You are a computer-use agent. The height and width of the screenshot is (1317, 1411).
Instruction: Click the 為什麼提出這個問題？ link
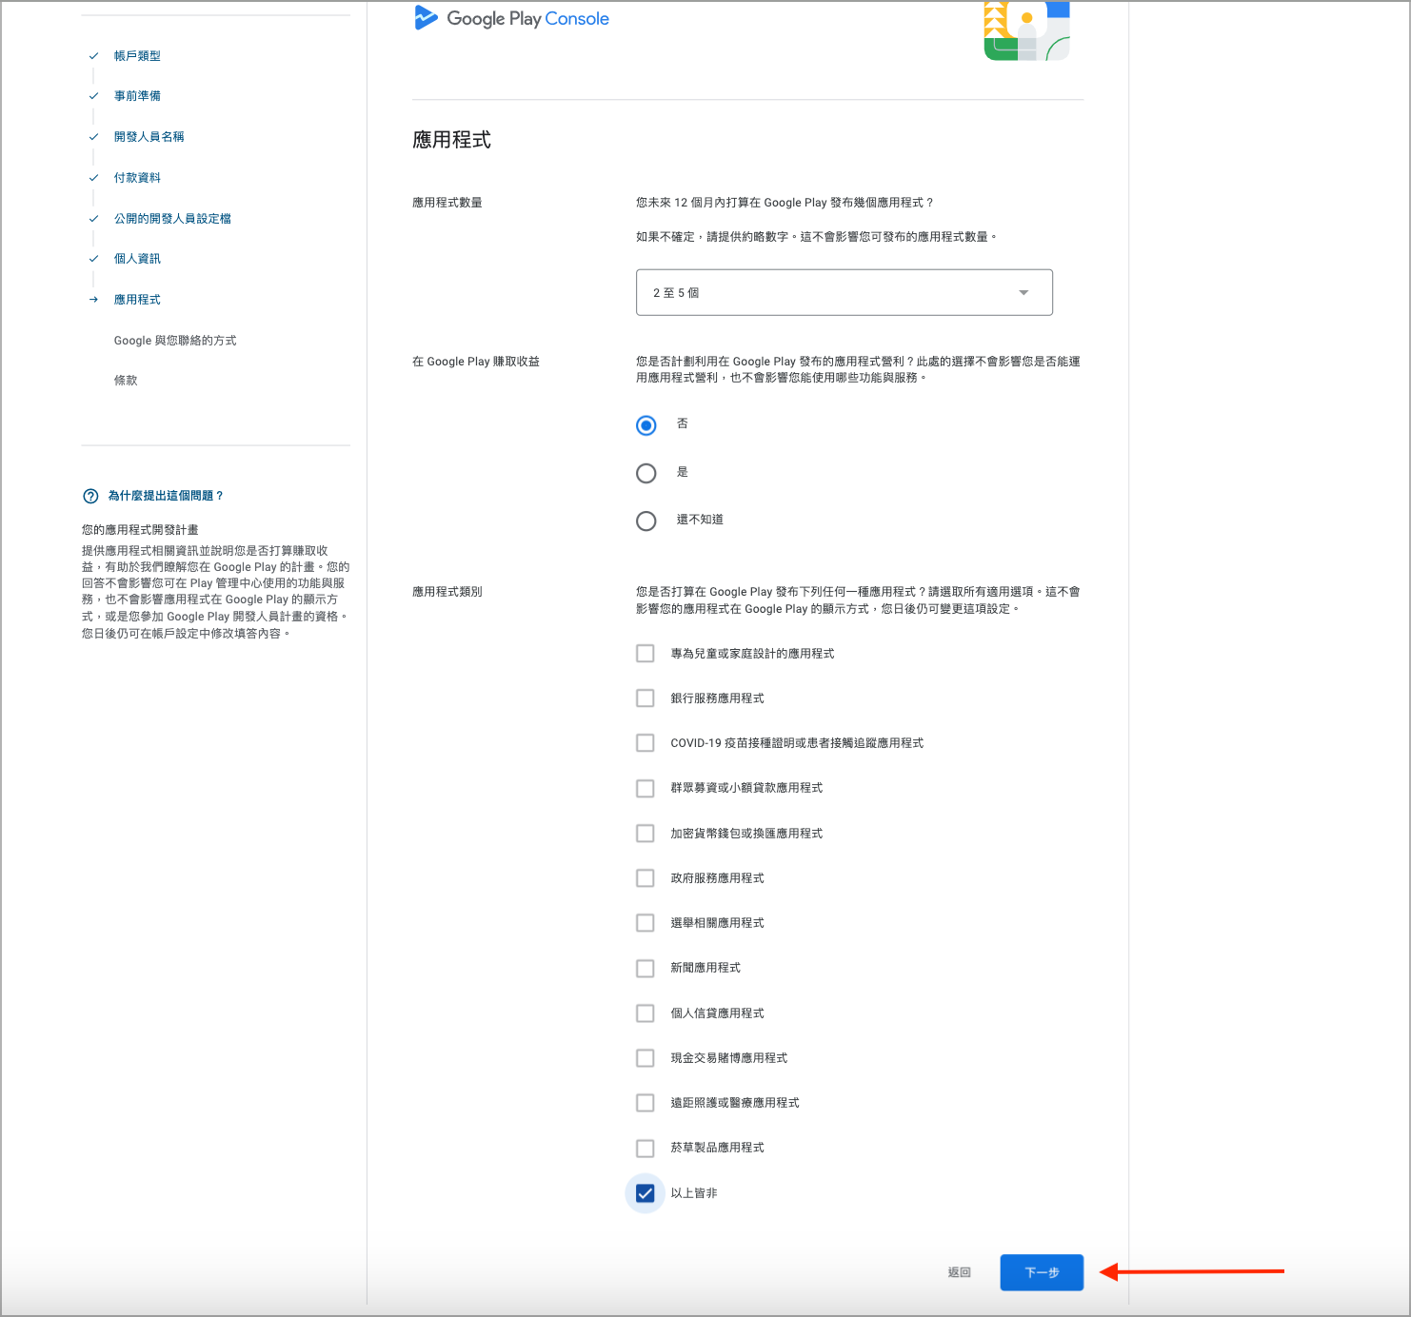(166, 496)
